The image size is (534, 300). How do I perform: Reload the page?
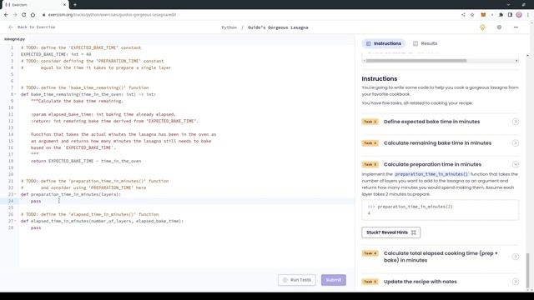(x=24, y=15)
